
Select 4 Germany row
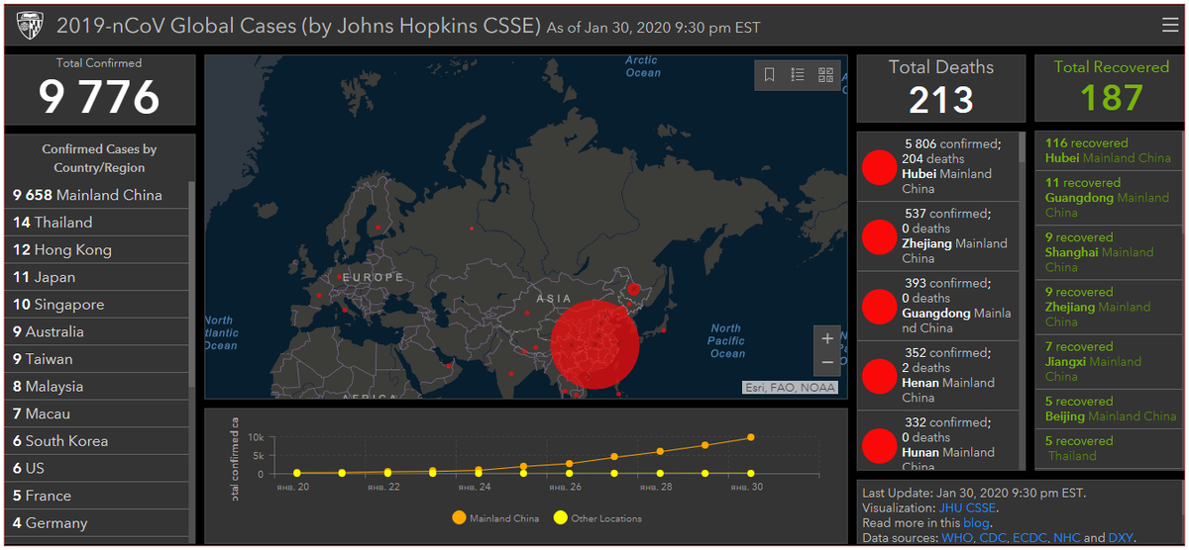(x=96, y=523)
